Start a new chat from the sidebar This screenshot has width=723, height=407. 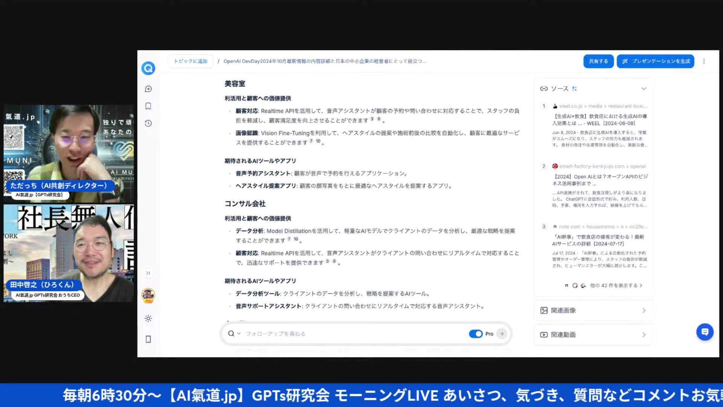(148, 89)
